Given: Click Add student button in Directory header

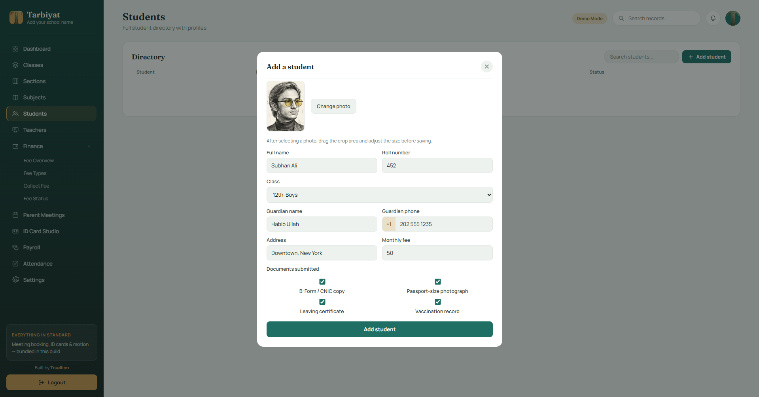Looking at the screenshot, I should tap(707, 57).
